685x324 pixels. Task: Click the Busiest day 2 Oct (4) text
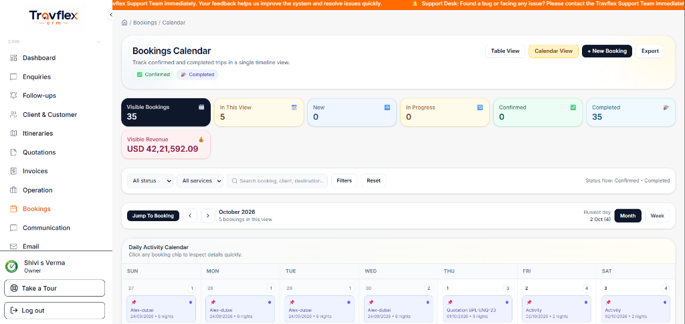597,216
